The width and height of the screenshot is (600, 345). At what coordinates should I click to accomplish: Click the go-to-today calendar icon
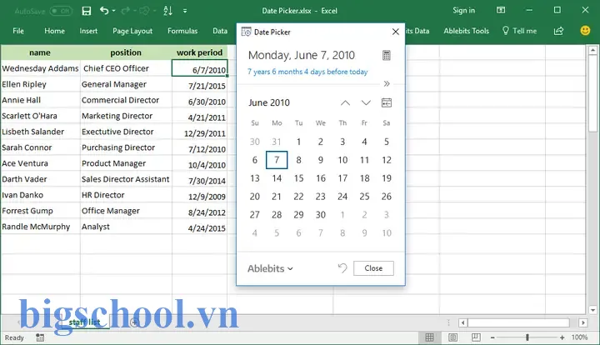387,102
